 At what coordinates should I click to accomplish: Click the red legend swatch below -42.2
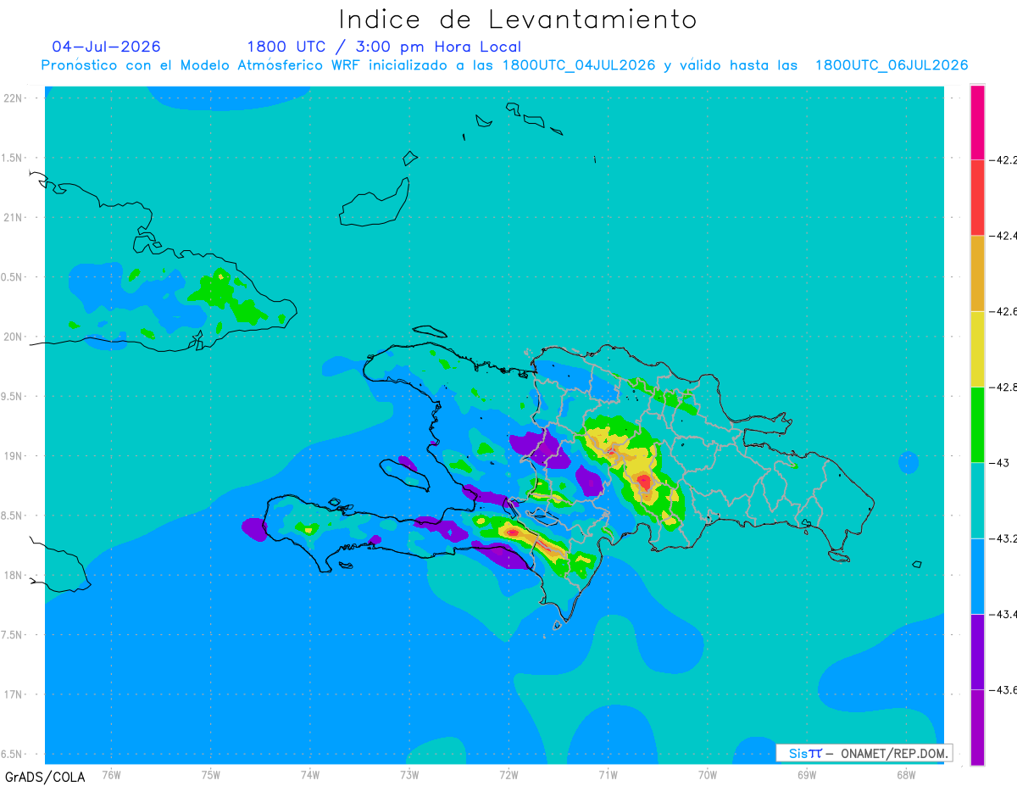977,198
